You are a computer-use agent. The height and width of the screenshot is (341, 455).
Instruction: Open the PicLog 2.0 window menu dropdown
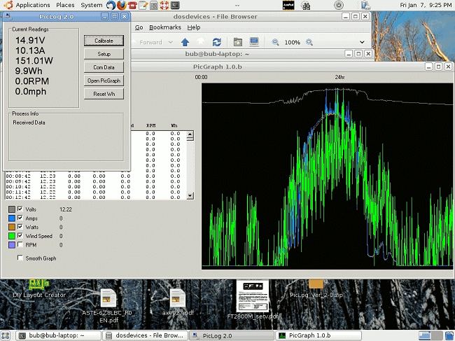pyautogui.click(x=8, y=15)
